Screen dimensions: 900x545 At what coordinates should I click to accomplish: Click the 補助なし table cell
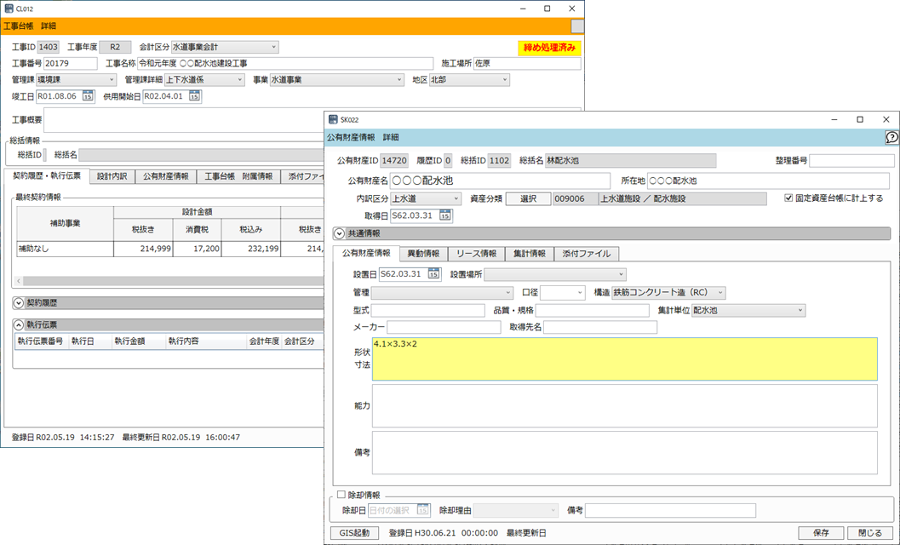coord(65,249)
